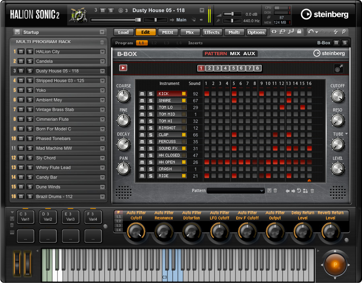
Task: Click the undo arrow icon
Action: pyautogui.click(x=310, y=32)
